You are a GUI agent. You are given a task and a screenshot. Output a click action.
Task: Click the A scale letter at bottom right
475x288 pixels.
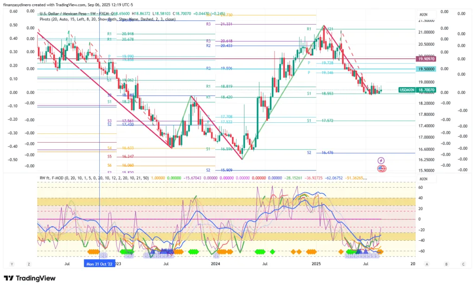427,264
